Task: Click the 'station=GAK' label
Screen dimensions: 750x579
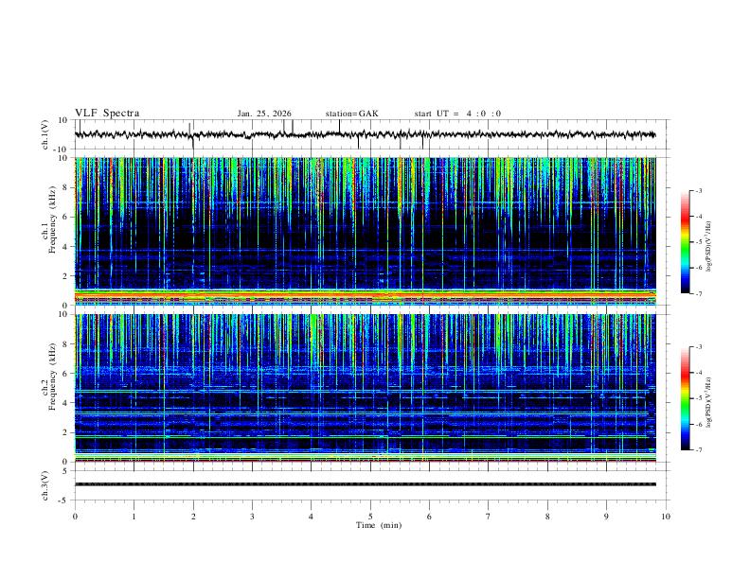Action: point(351,114)
